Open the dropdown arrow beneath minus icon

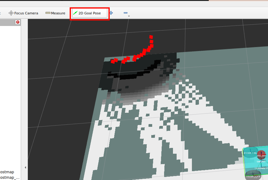[x=129, y=16]
